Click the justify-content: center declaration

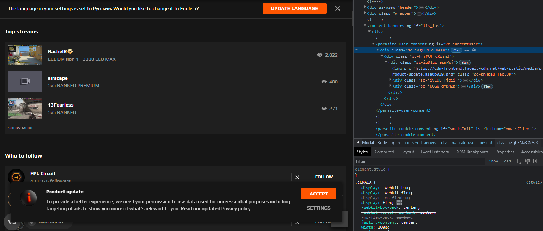[389, 222]
